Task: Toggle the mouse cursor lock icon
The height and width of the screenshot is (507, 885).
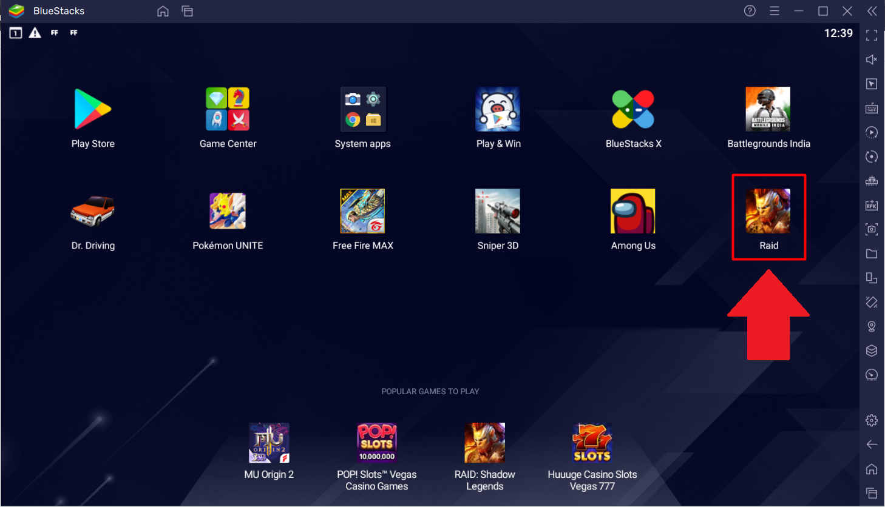Action: click(x=872, y=84)
